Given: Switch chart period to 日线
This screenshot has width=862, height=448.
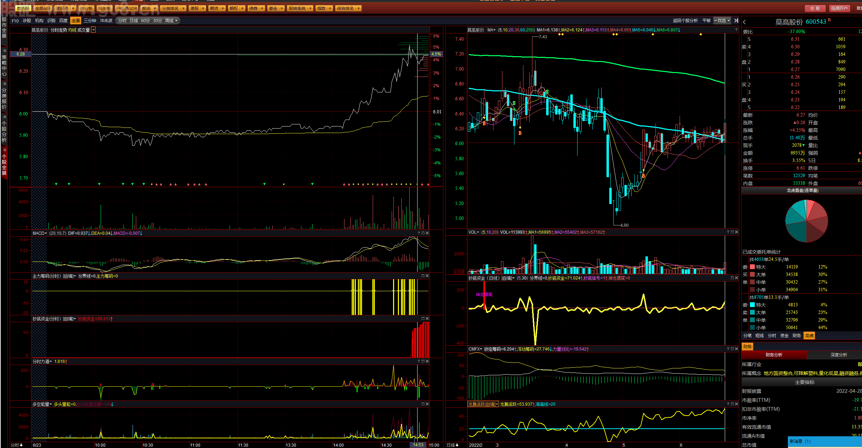Looking at the screenshot, I should pyautogui.click(x=134, y=21).
